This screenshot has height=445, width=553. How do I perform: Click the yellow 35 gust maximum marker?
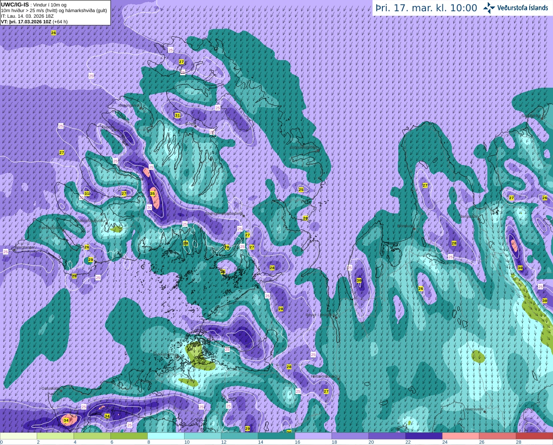click(153, 194)
